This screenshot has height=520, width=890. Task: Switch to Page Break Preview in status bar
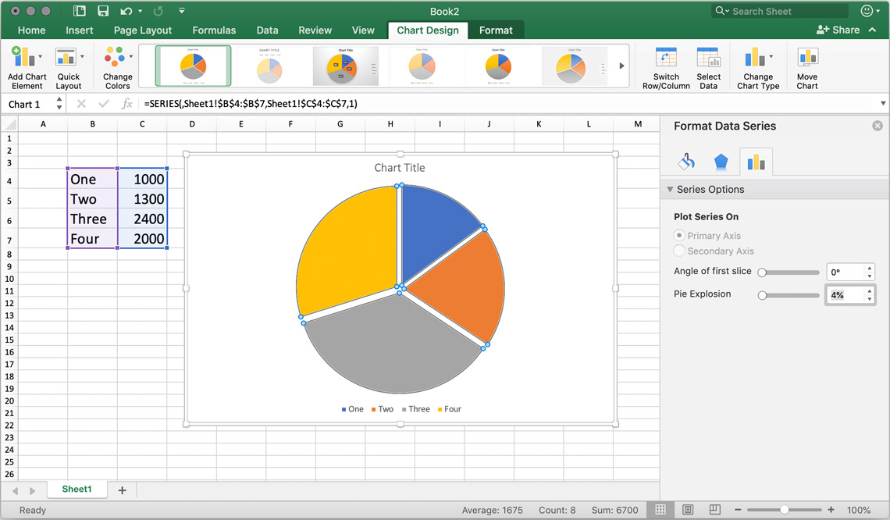(x=715, y=510)
